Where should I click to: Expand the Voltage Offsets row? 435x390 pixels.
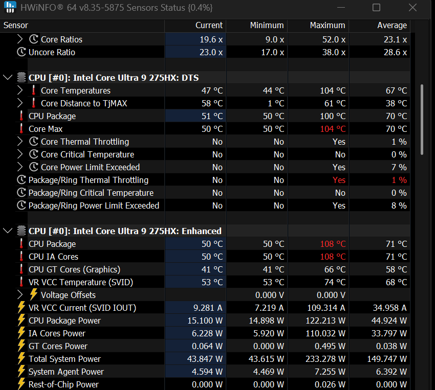tap(19, 295)
